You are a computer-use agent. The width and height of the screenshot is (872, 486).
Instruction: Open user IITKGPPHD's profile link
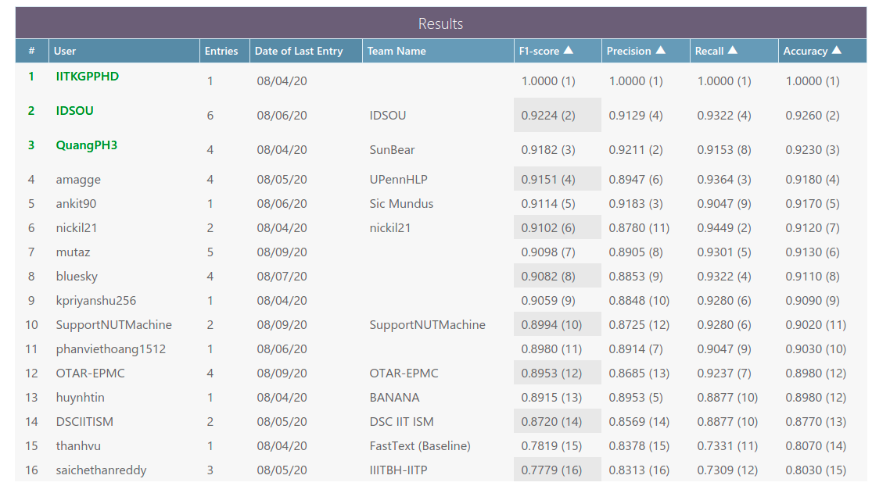88,77
